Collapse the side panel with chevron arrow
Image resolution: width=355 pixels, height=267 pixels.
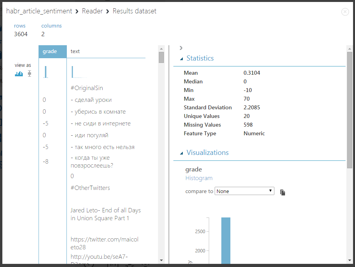[x=181, y=48]
